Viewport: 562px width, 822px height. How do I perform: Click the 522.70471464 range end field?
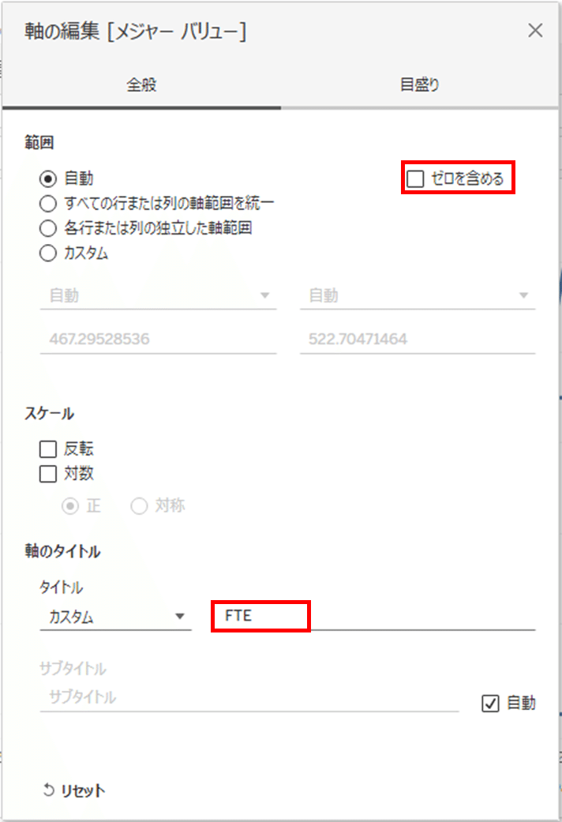pos(418,340)
